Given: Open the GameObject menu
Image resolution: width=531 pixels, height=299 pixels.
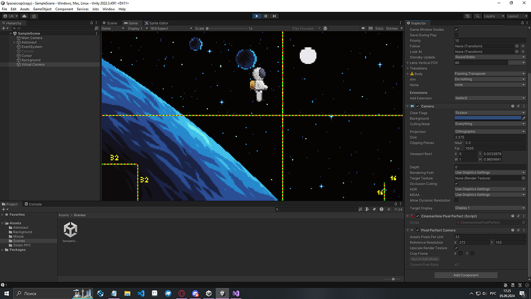Looking at the screenshot, I should click(x=41, y=9).
